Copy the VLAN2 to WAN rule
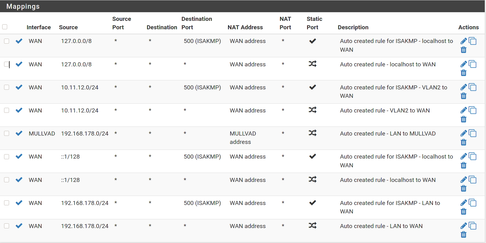 pos(473,110)
